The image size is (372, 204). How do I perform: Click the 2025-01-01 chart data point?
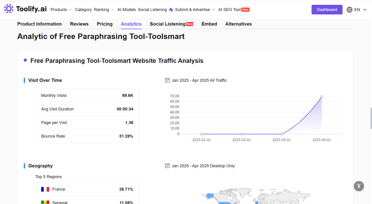pyautogui.click(x=201, y=134)
